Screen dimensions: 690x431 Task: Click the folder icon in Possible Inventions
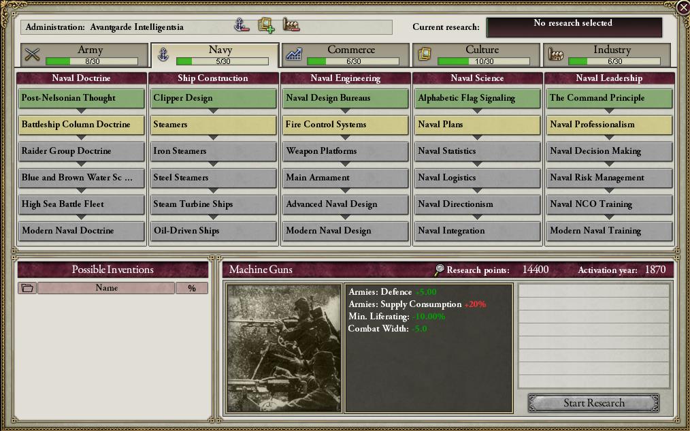27,288
